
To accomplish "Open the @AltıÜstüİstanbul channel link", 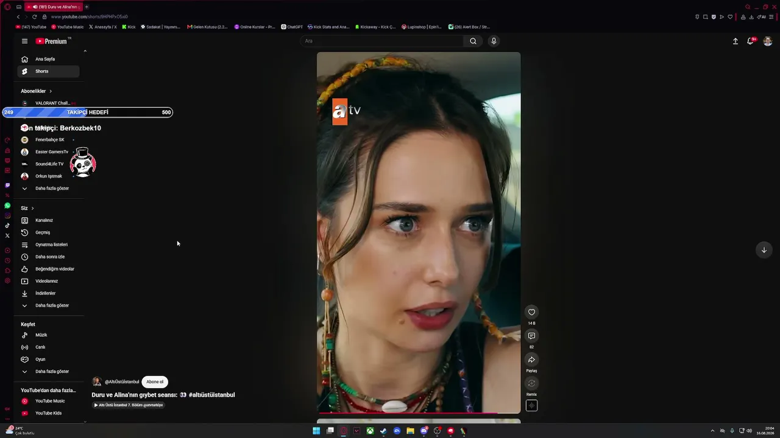I will pyautogui.click(x=122, y=382).
